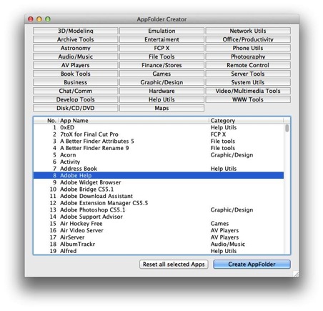Click the Book Tools button
This screenshot has height=311, width=323.
pos(76,74)
